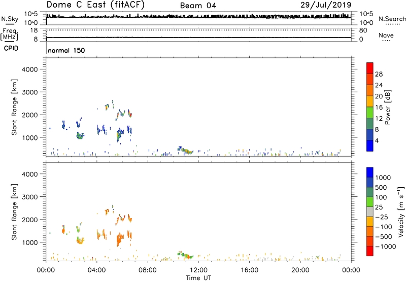Image resolution: width=406 pixels, height=281 pixels.
Task: Click the '3000' tick on the velocity panel
Action: [x=29, y=197]
